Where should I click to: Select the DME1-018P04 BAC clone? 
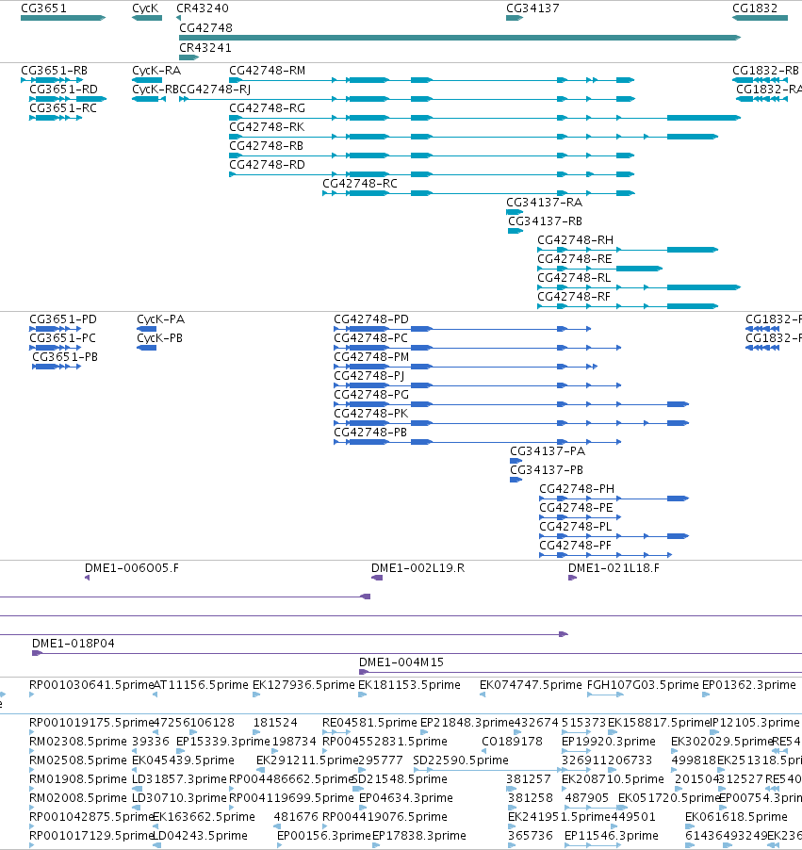74,644
